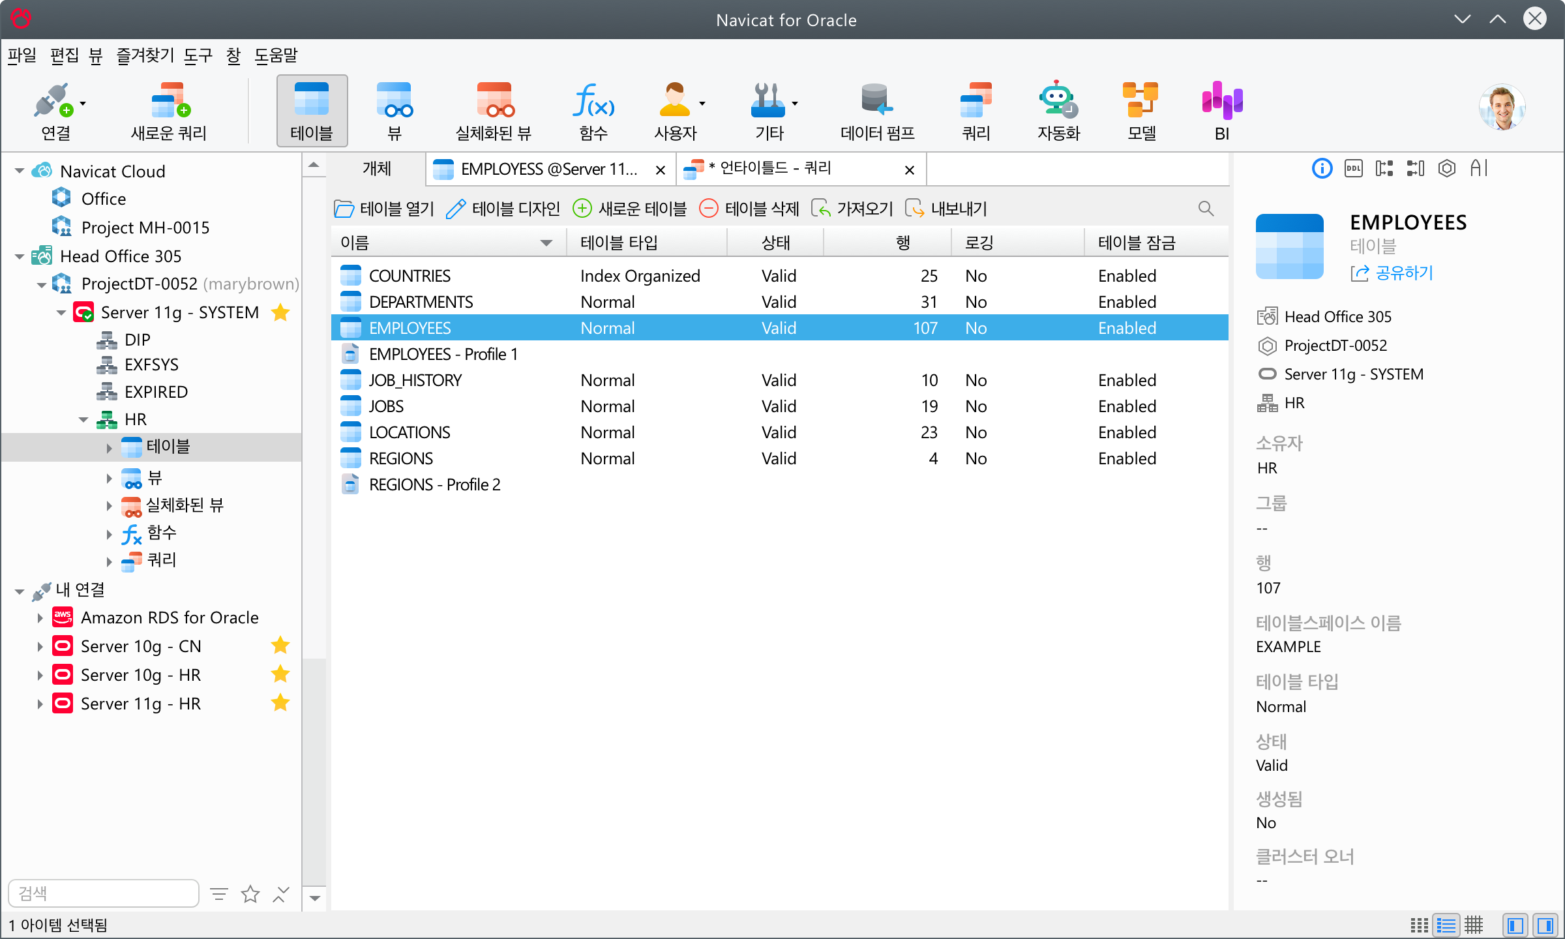Show the AI assistant panel icon
Screen dimensions: 1565x939
[1479, 169]
